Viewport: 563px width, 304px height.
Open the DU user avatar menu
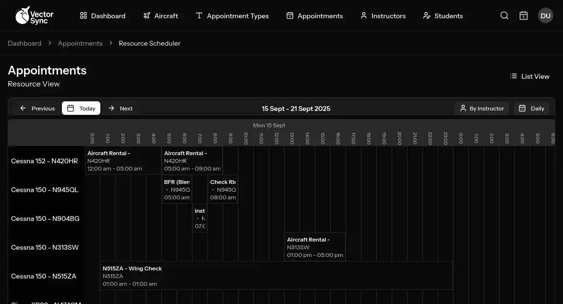click(x=545, y=15)
